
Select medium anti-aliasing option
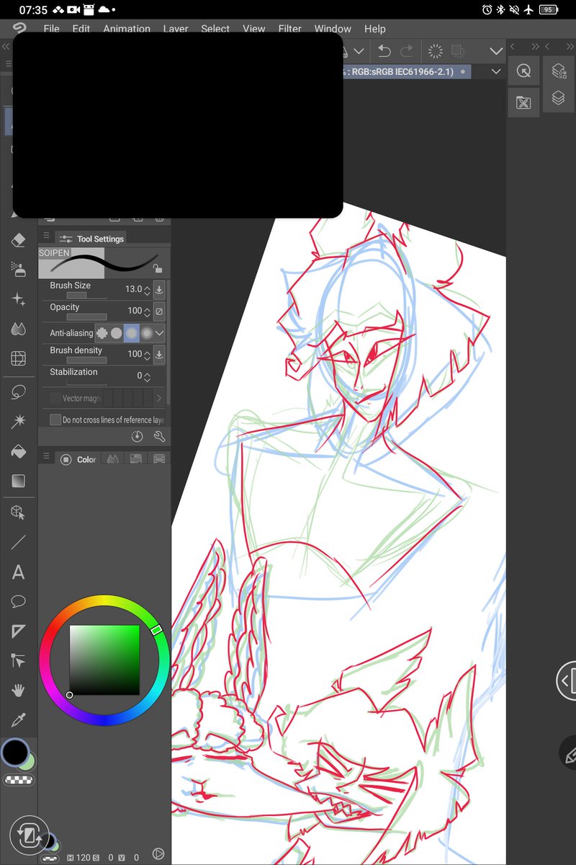click(x=131, y=333)
